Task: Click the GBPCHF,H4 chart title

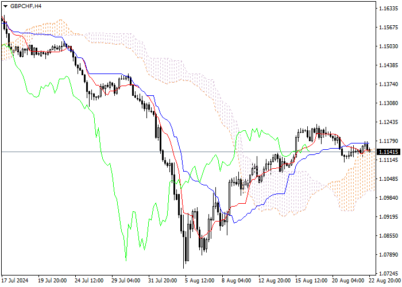Action: coord(26,6)
